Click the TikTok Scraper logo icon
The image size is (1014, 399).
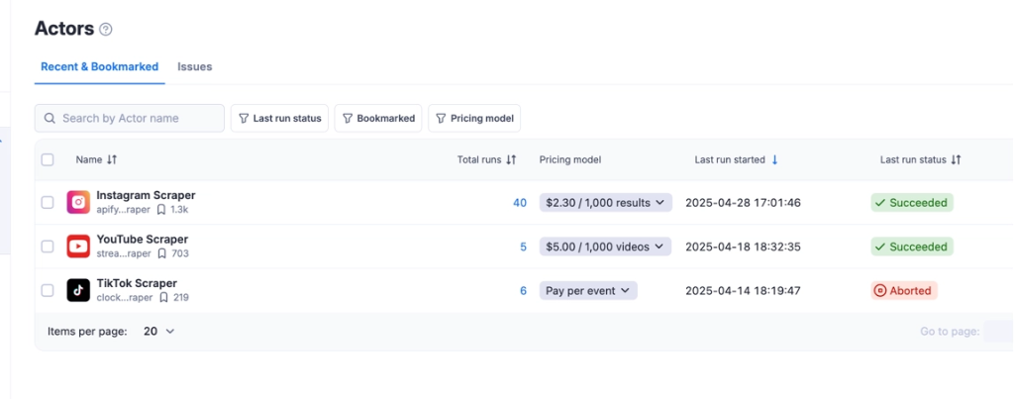click(78, 290)
